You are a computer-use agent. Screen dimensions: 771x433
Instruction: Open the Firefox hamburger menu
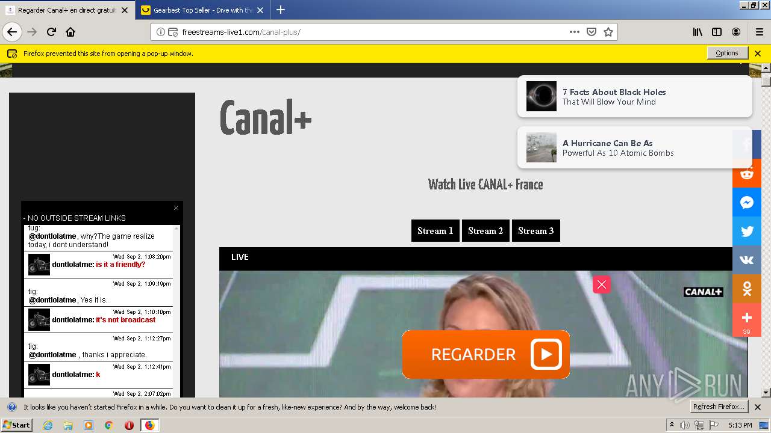pyautogui.click(x=759, y=32)
